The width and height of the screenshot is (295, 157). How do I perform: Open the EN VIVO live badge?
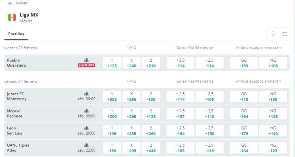coord(86,65)
